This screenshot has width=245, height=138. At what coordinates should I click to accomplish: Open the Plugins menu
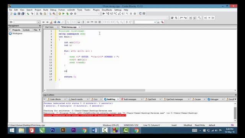pos(96,10)
